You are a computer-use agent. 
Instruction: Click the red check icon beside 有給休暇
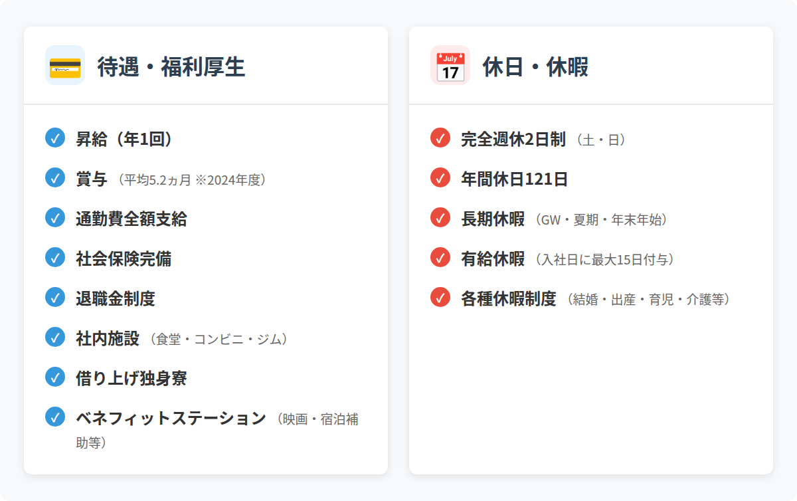tap(440, 257)
